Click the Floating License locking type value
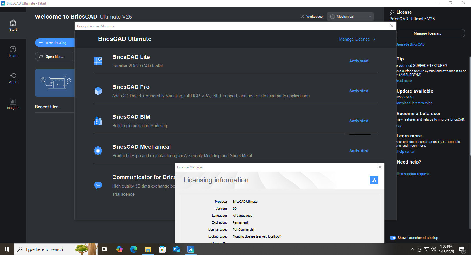Viewport: 471px width, 255px height. point(257,236)
